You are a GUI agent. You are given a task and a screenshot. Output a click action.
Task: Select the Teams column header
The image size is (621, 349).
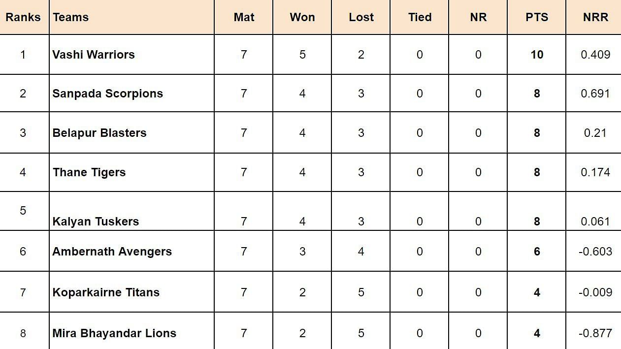(x=71, y=17)
